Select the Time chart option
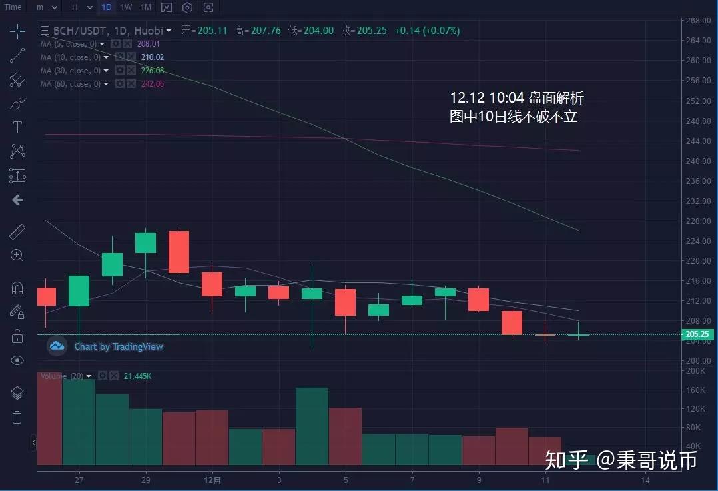 (13, 7)
